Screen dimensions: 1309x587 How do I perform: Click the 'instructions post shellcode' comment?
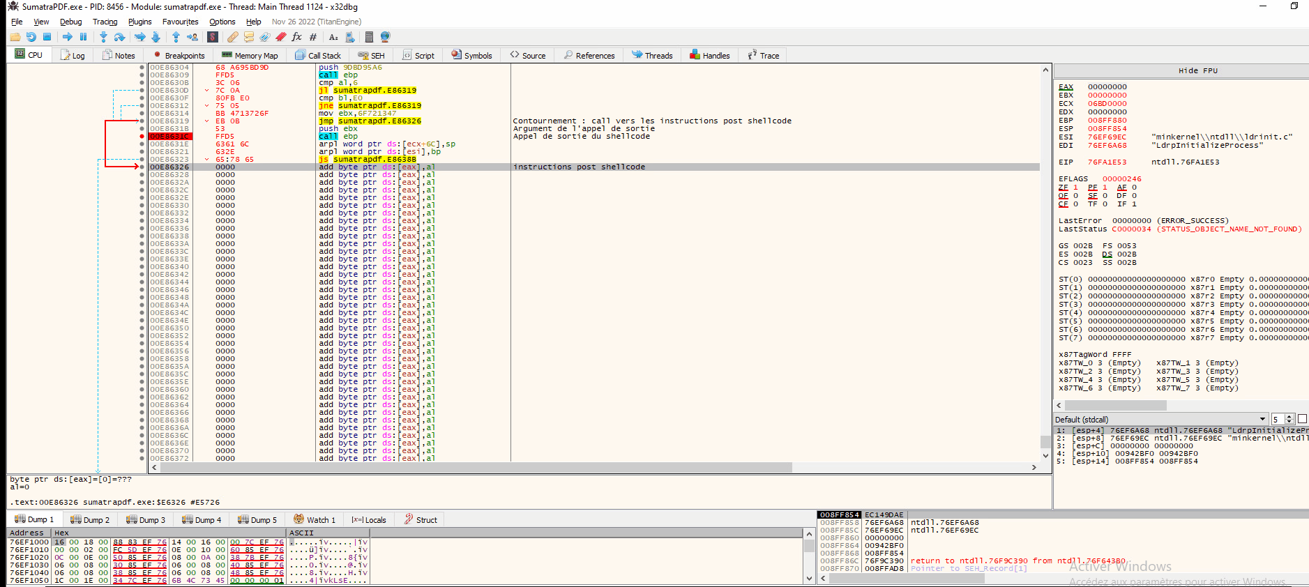(x=579, y=167)
